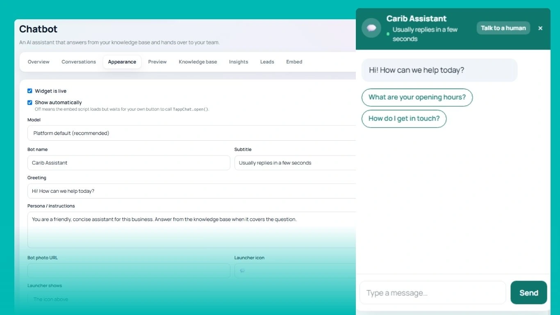560x315 pixels.
Task: Open the Conversations tab
Action: (79, 62)
